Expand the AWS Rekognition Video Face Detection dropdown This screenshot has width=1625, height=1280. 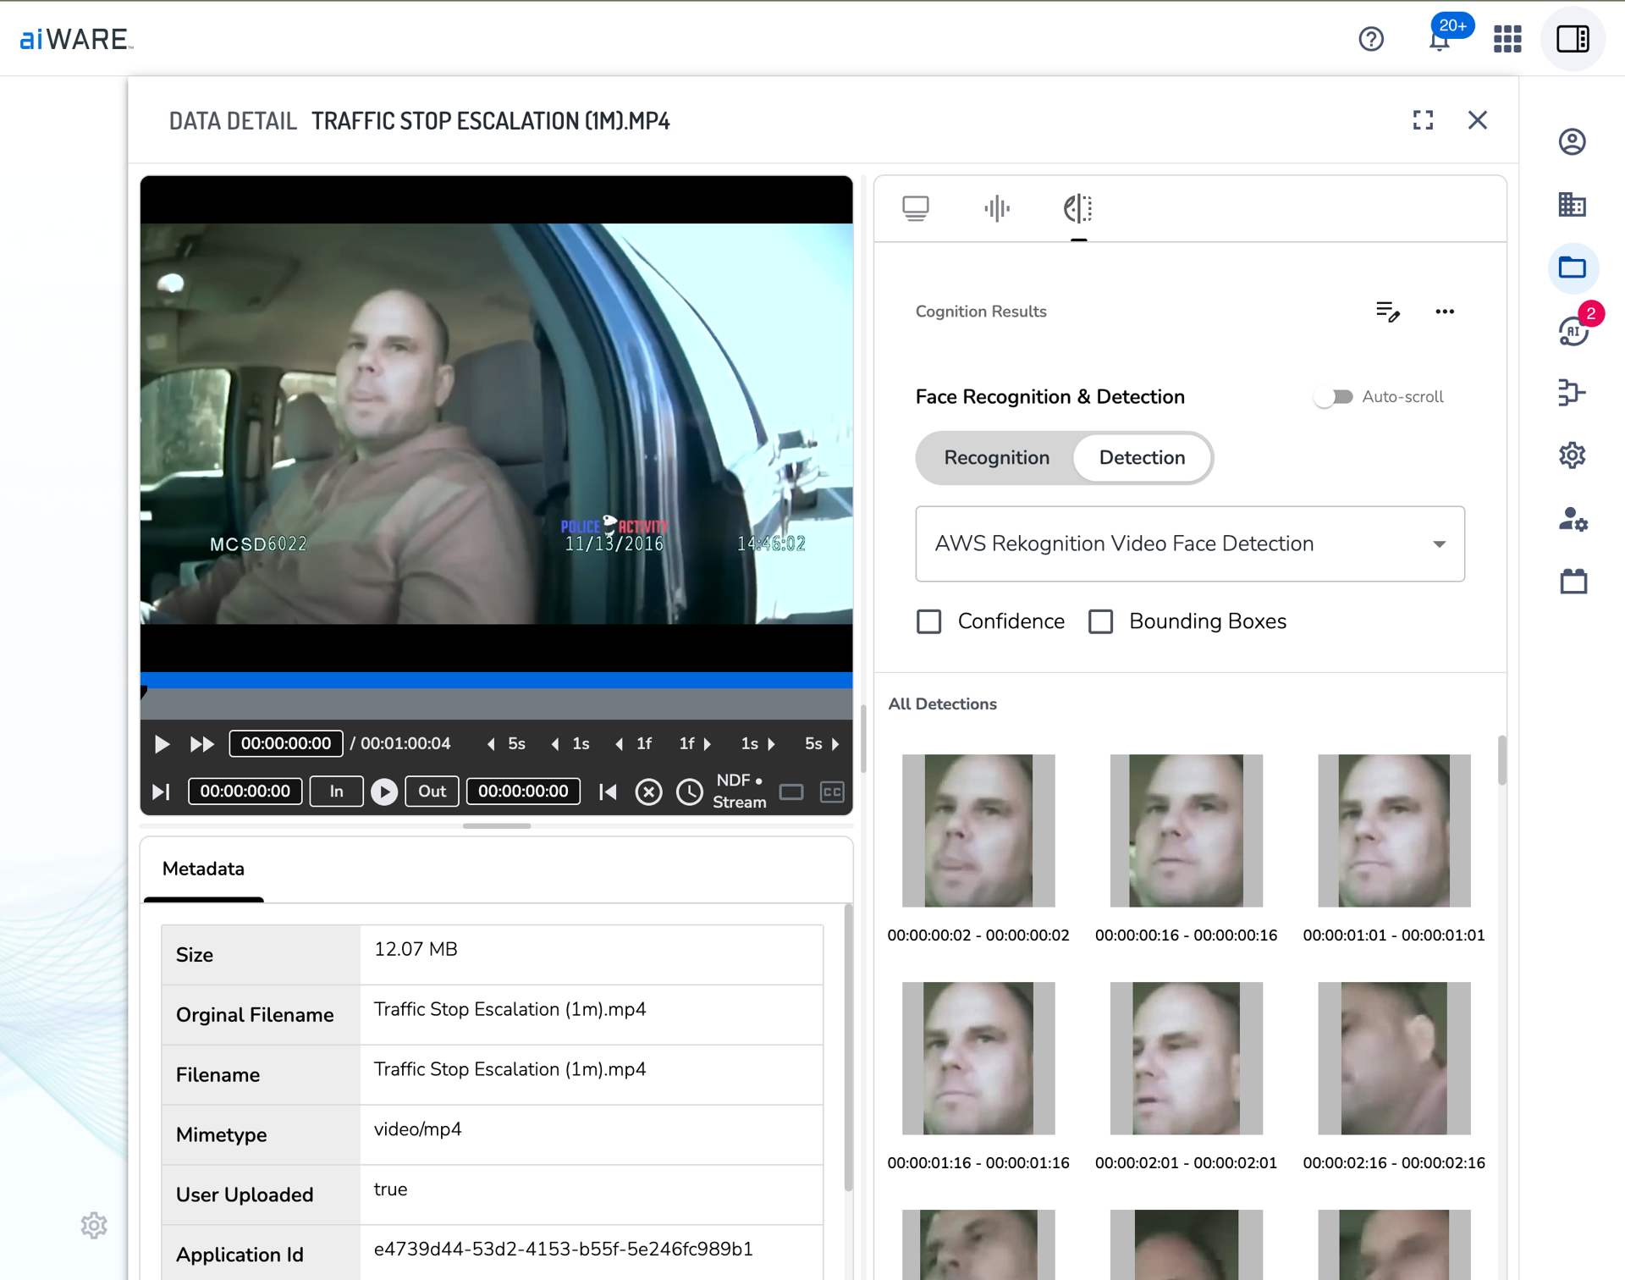(1189, 543)
